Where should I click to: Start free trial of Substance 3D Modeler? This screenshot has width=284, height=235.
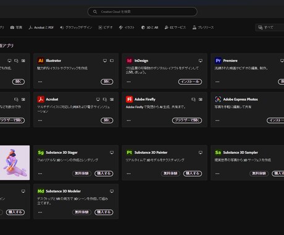[x=81, y=212]
